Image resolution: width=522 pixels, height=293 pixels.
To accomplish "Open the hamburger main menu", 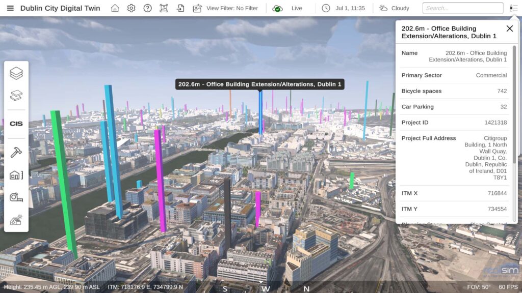I will pos(10,8).
